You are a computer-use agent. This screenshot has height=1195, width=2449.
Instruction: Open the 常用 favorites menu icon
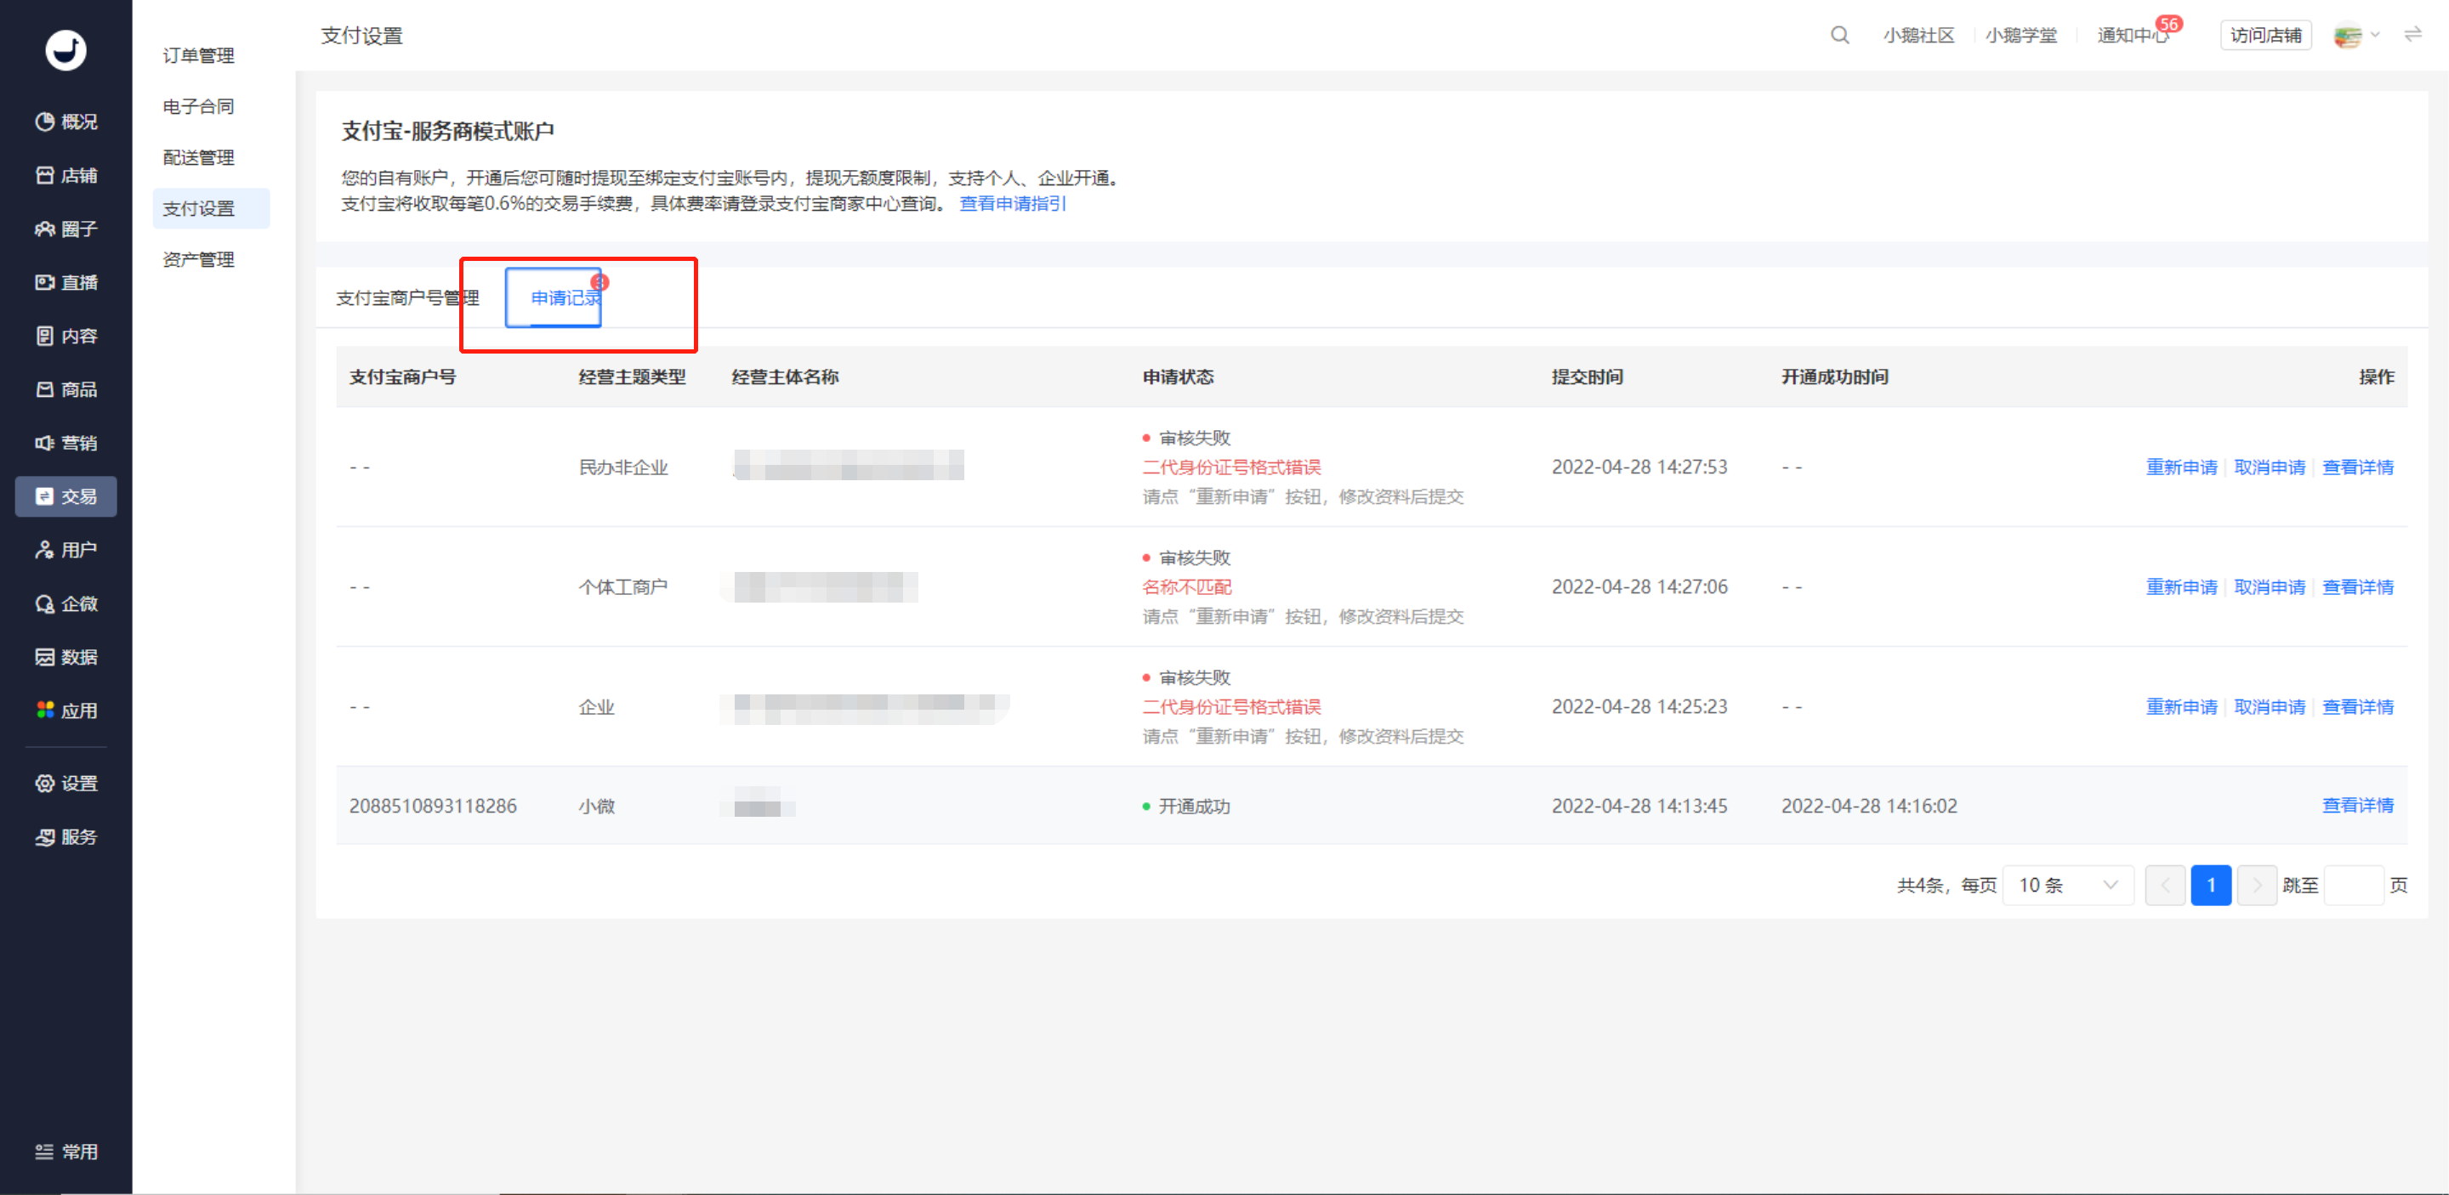tap(65, 1152)
